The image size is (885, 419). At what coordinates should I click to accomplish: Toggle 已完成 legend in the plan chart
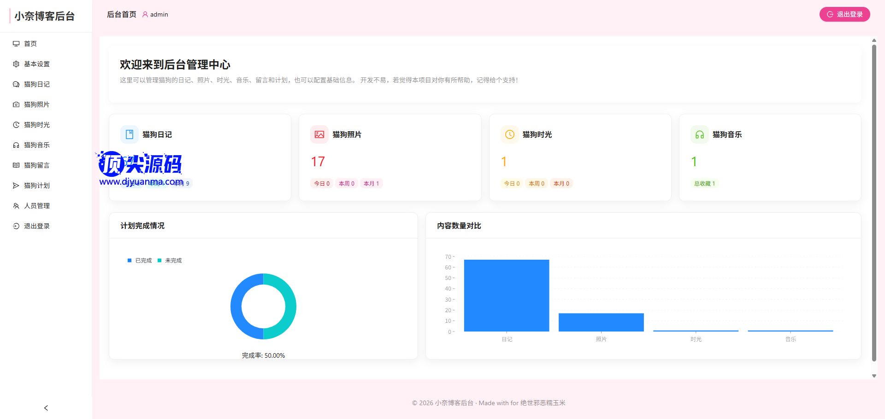coord(140,261)
